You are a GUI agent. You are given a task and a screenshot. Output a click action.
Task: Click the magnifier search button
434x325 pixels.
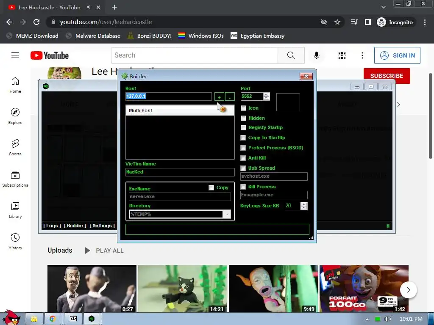click(x=291, y=55)
